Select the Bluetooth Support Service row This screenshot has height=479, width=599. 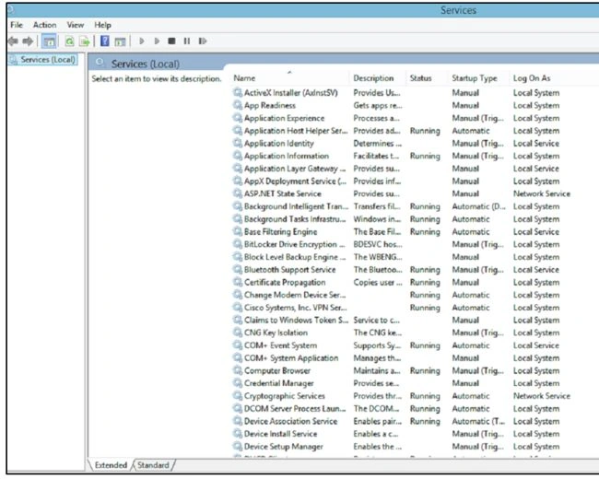point(401,270)
